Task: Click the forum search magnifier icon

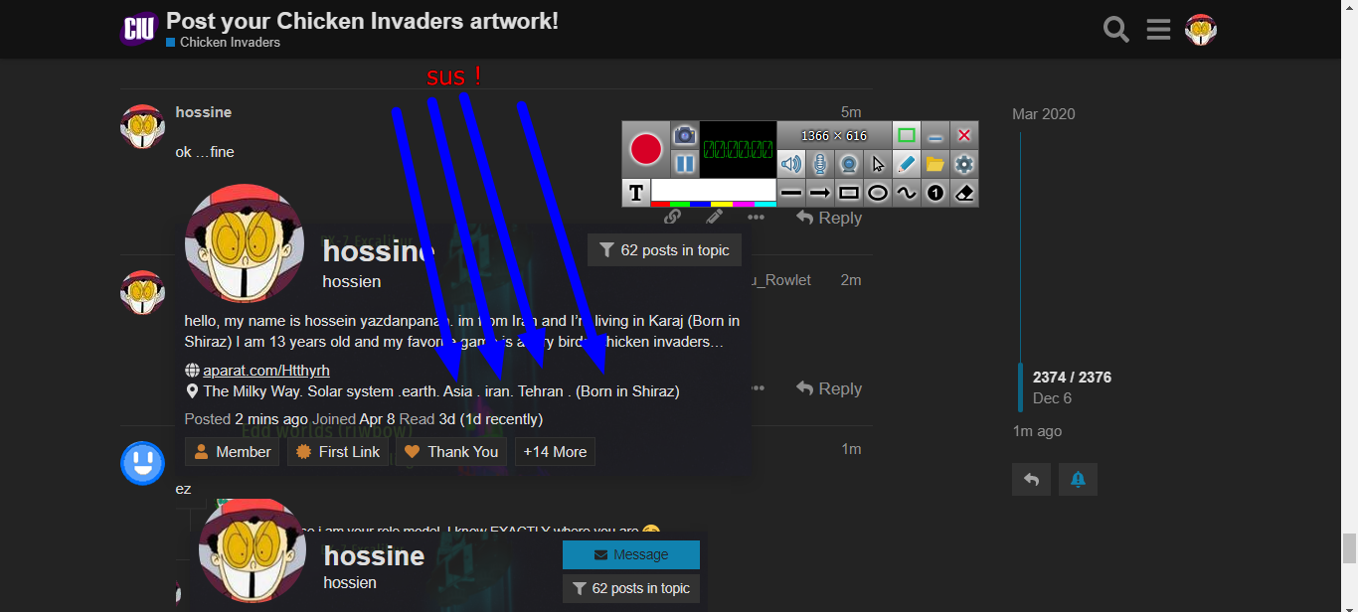Action: pyautogui.click(x=1116, y=30)
